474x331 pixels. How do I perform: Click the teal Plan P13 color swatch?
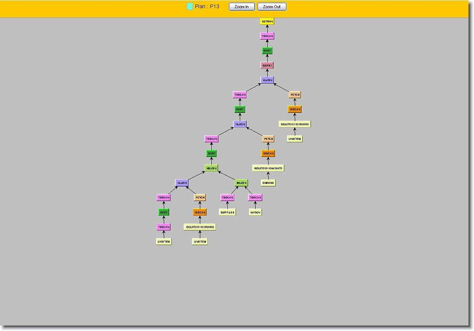point(190,6)
